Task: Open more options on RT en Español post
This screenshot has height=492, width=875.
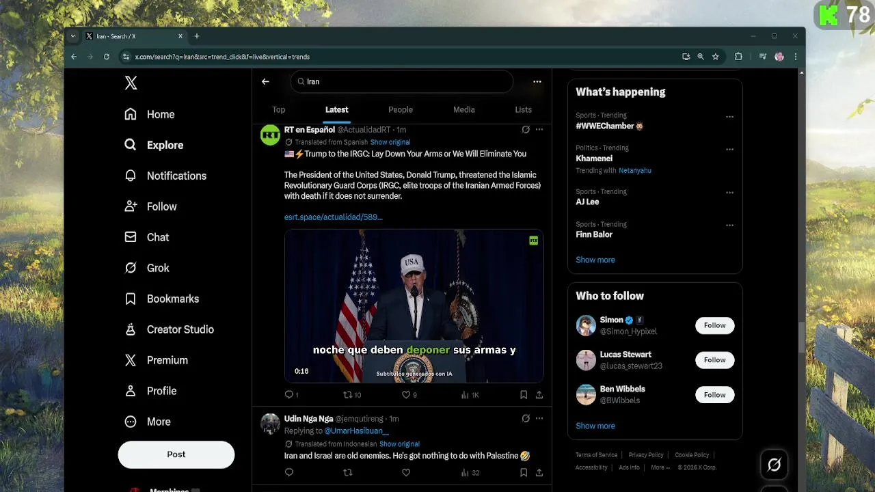Action: coord(539,129)
